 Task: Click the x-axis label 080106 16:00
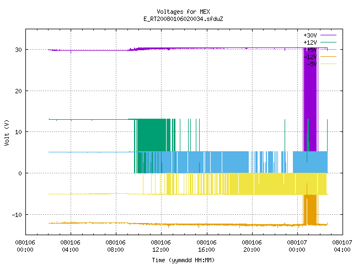(x=206, y=246)
